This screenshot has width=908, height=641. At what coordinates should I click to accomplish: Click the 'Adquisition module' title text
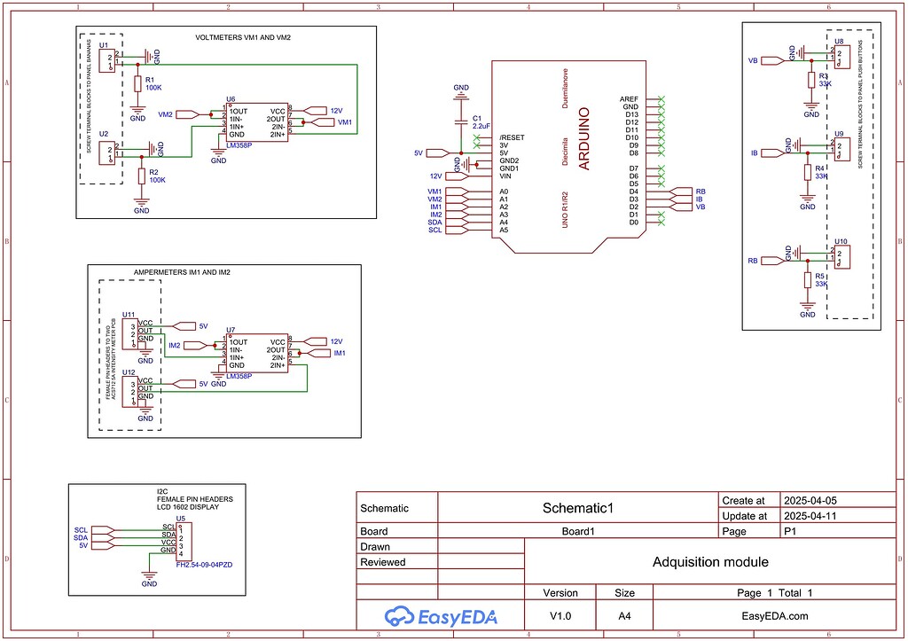coord(710,562)
